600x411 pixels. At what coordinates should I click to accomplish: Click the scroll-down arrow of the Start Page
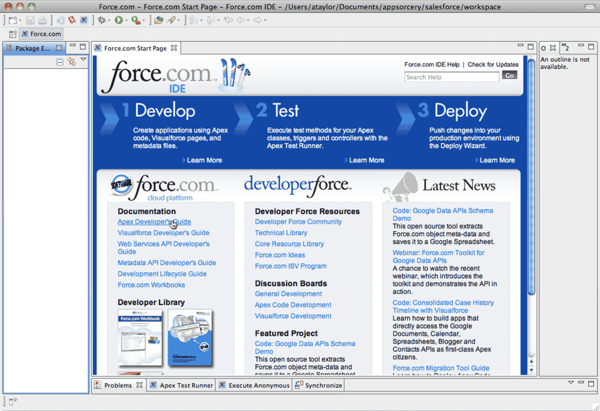531,370
